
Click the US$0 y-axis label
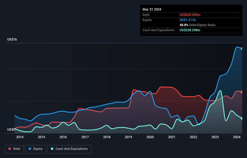point(11,129)
